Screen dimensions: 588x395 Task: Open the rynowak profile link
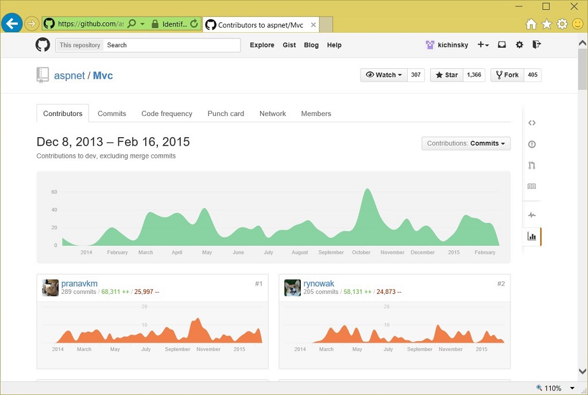coord(319,284)
